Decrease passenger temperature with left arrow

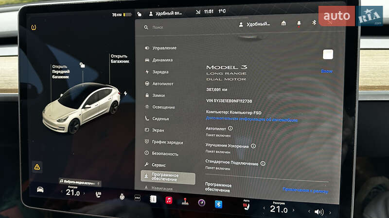[x=264, y=208]
